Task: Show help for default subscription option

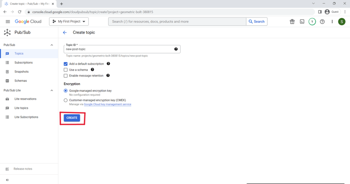Action: (x=108, y=64)
